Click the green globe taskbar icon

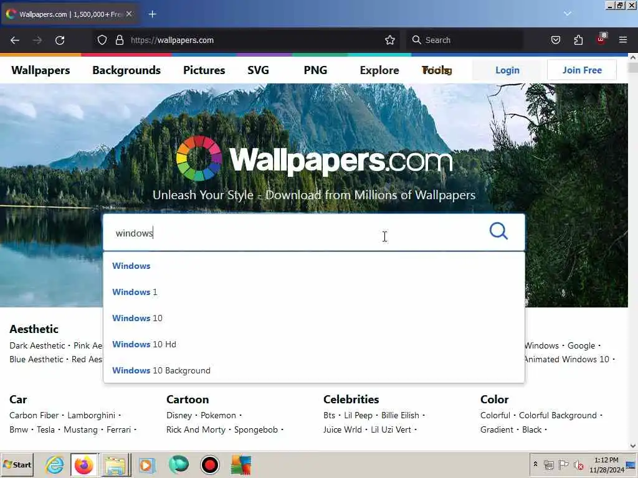(178, 464)
